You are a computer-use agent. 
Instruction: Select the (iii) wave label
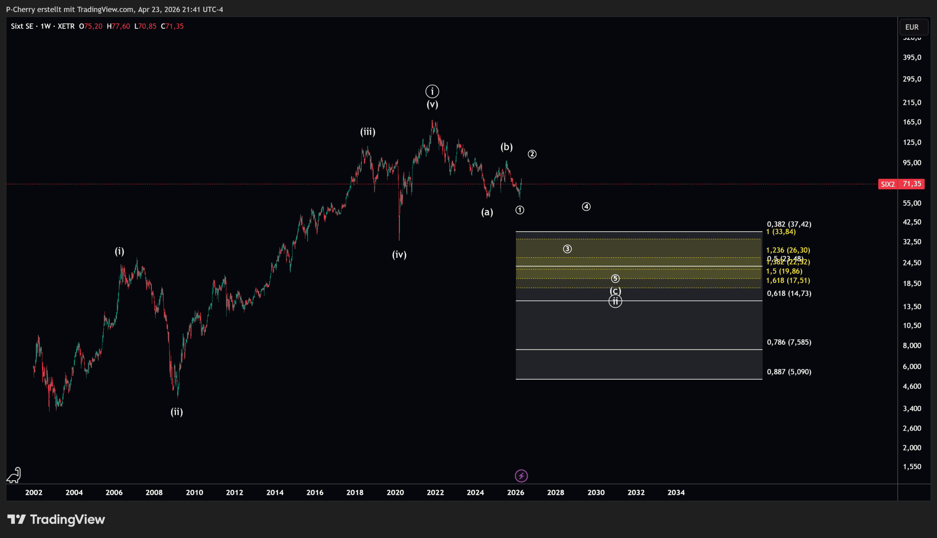[x=368, y=132]
